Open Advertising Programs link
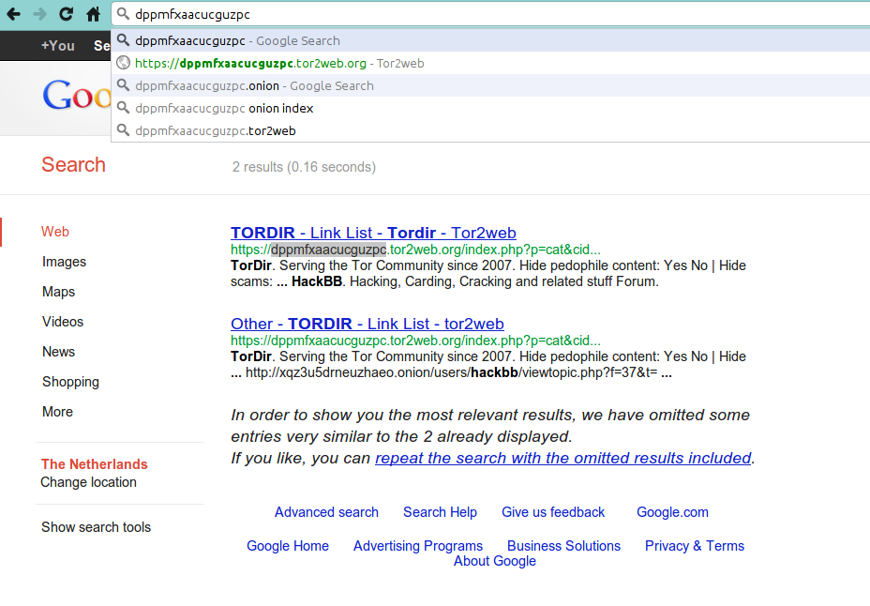 click(x=418, y=546)
